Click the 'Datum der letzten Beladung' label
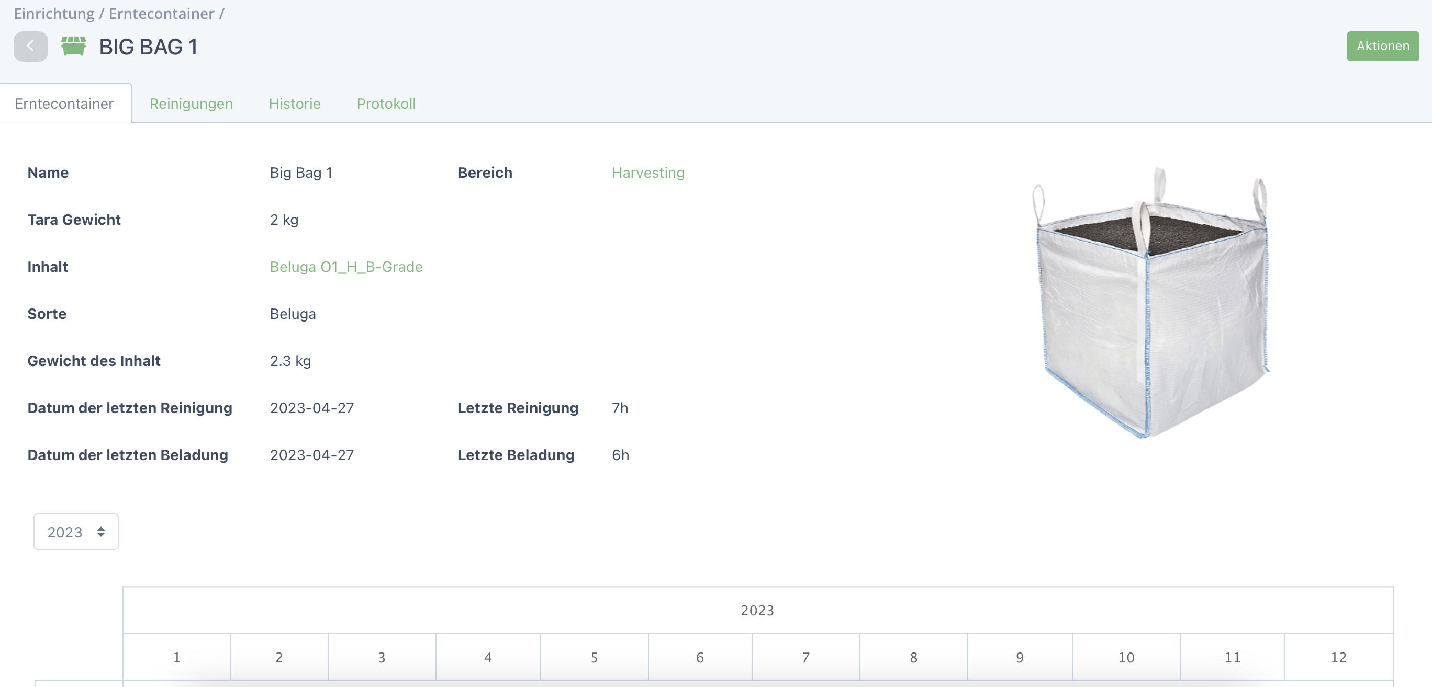The image size is (1432, 687). [x=128, y=455]
